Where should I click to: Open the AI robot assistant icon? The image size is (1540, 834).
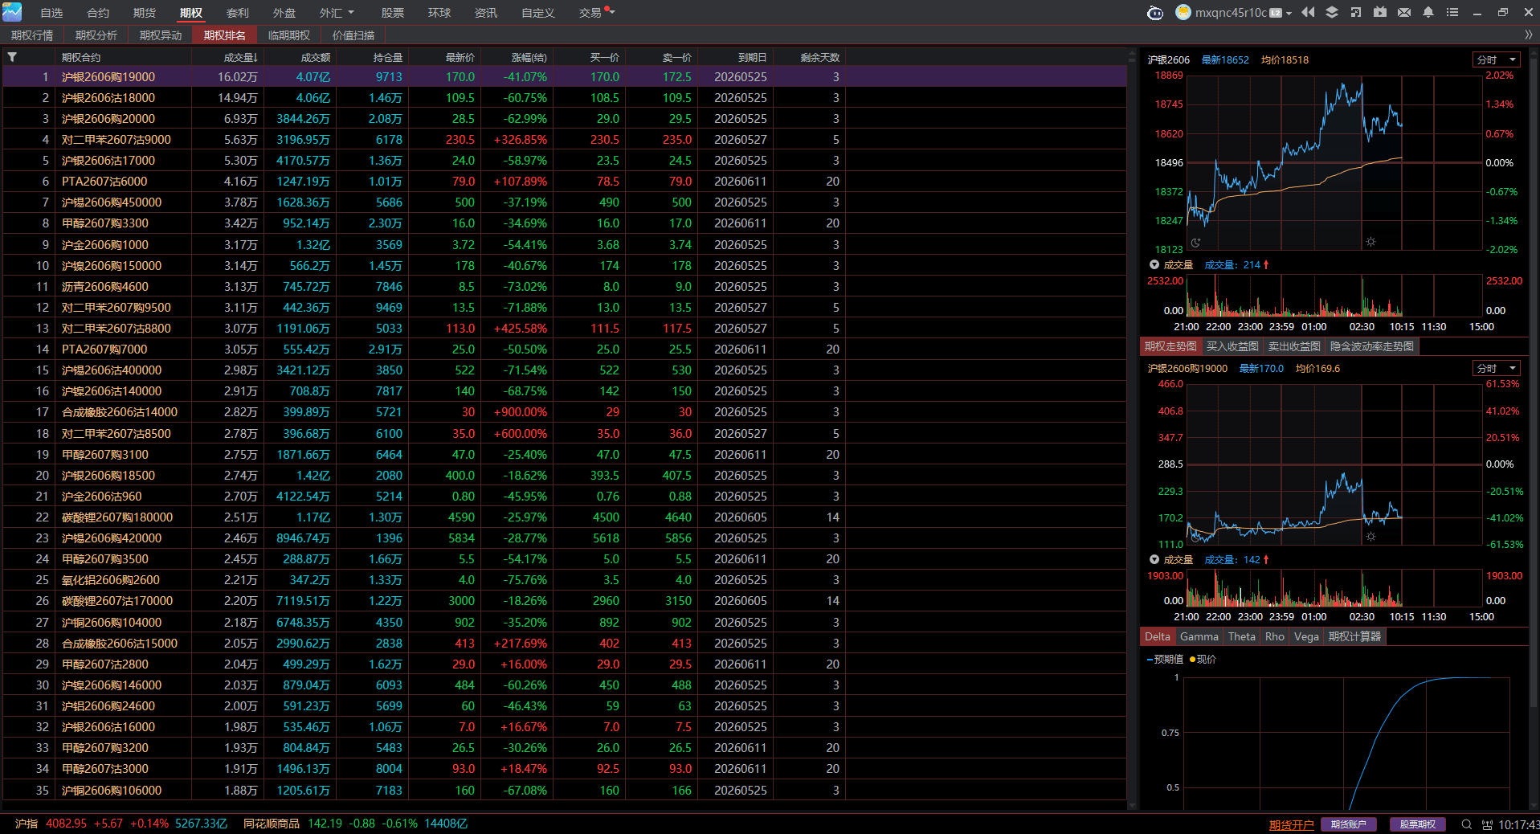(1154, 12)
